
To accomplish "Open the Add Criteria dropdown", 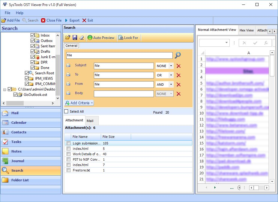I will (x=79, y=103).
